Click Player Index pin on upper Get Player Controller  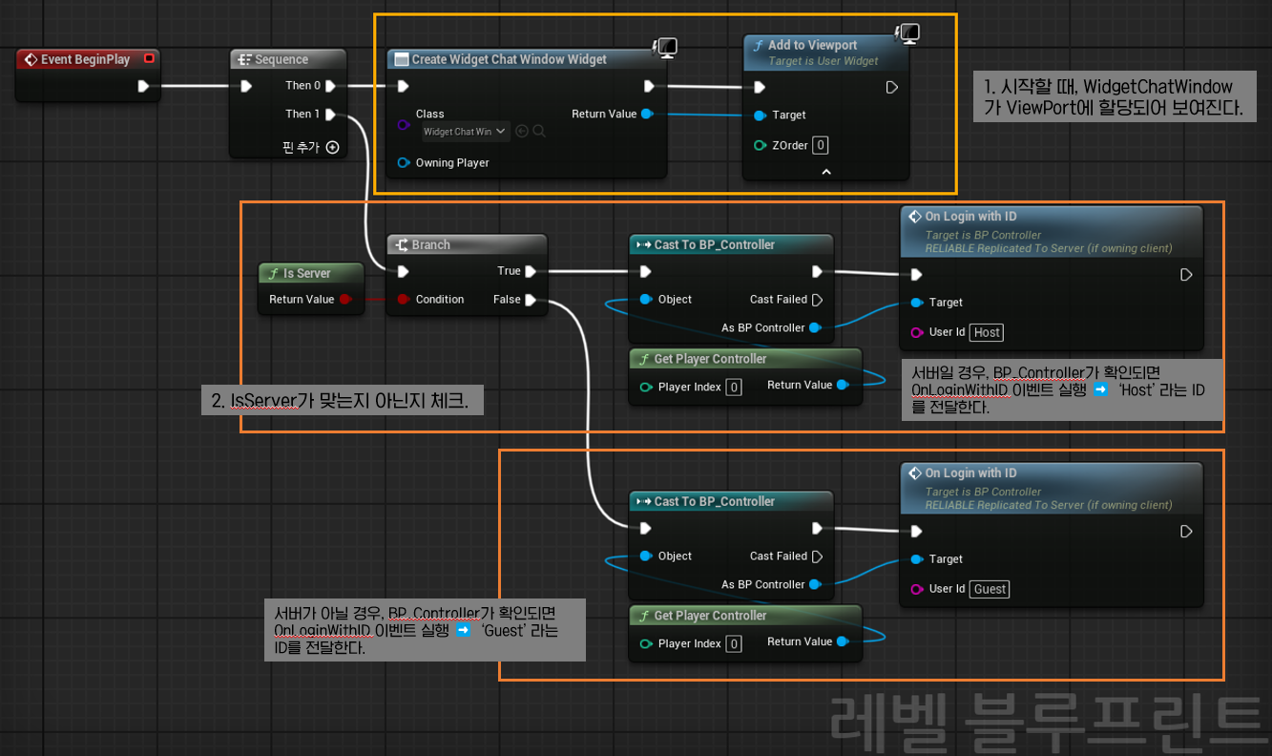tap(646, 387)
